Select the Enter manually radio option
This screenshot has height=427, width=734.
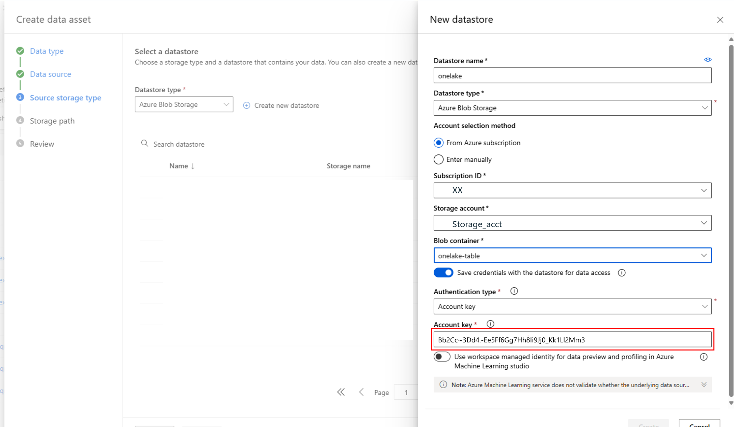[438, 159]
